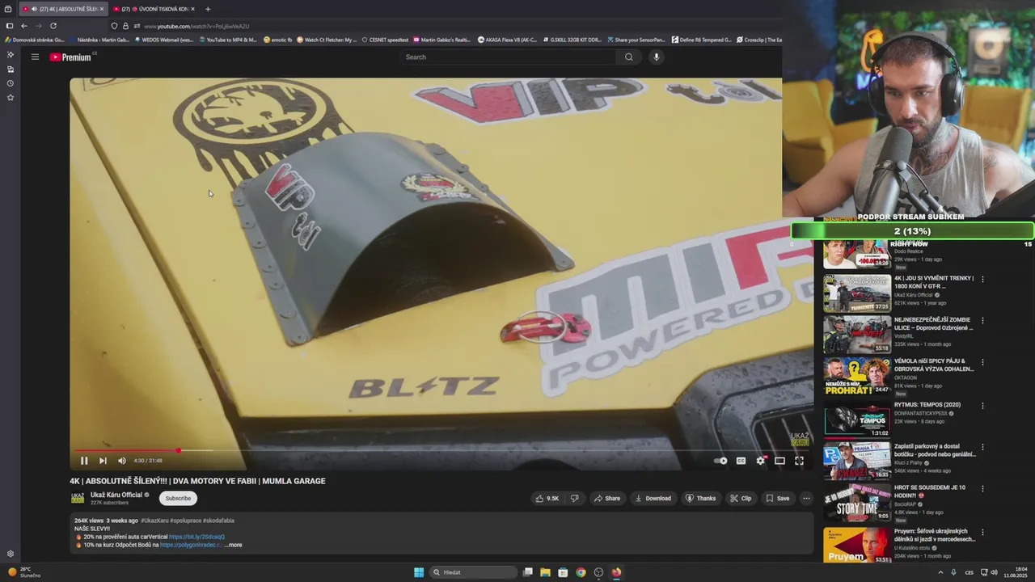Subscribe to Ukaž Káru Official
Viewport: 1035px width, 582px height.
coord(178,498)
